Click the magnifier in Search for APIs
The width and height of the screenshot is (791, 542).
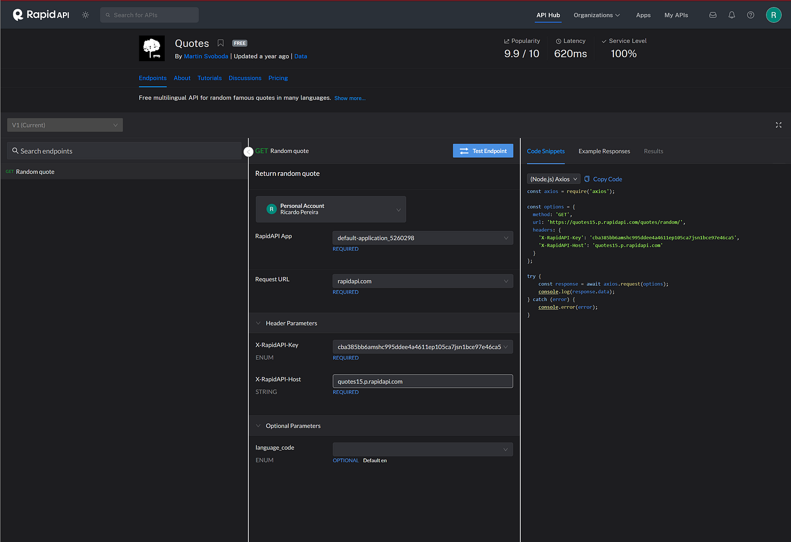(x=107, y=15)
